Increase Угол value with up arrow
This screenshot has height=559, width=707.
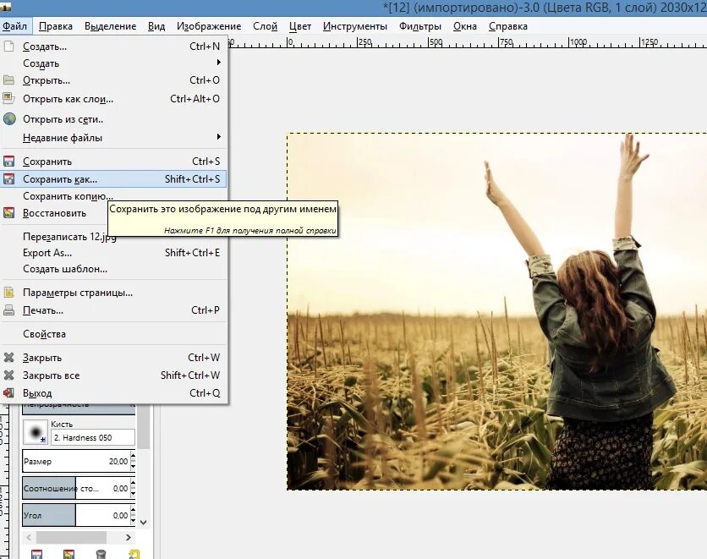133,511
